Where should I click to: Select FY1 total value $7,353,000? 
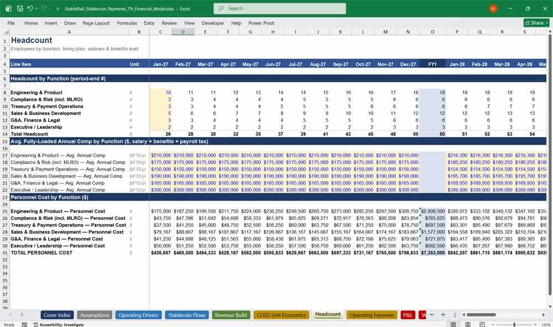pos(433,252)
